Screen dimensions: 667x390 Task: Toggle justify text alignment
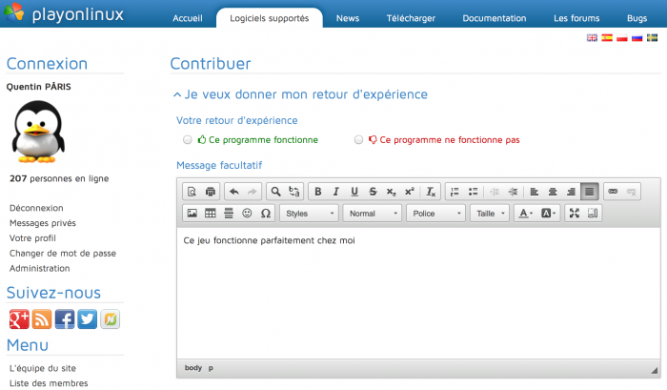tap(589, 192)
